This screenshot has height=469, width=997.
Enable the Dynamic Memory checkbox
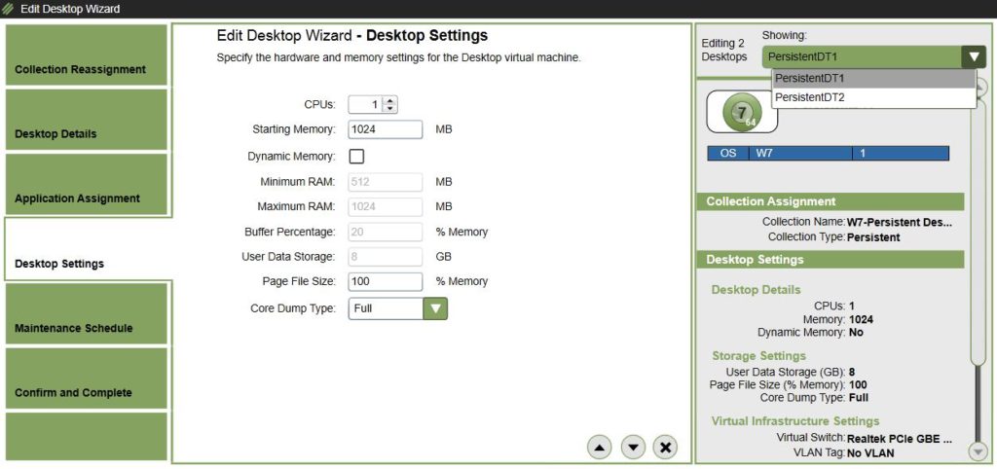coord(356,157)
